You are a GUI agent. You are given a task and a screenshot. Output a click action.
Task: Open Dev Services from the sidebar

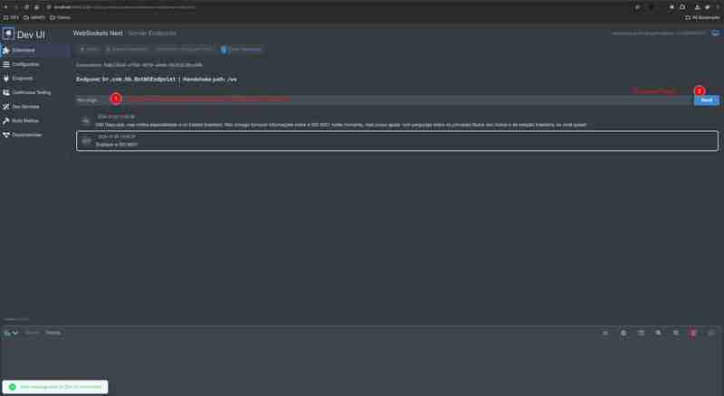(x=25, y=107)
